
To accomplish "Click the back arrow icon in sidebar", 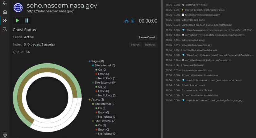I will click(5, 3).
